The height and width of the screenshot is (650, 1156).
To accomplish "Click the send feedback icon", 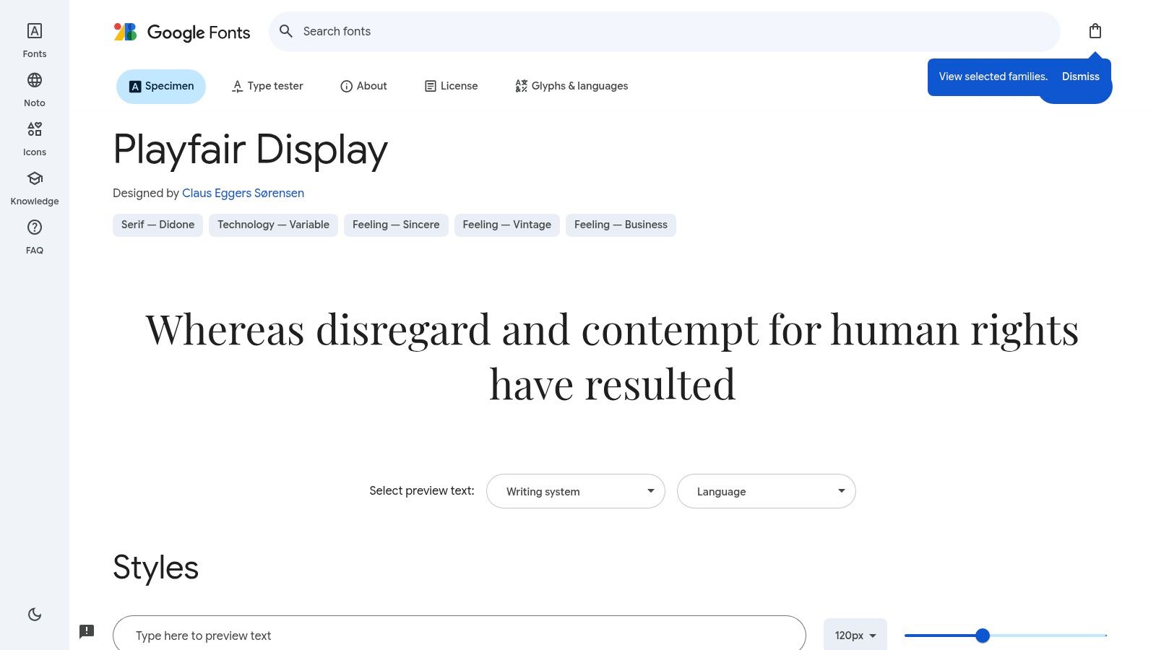I will [87, 631].
